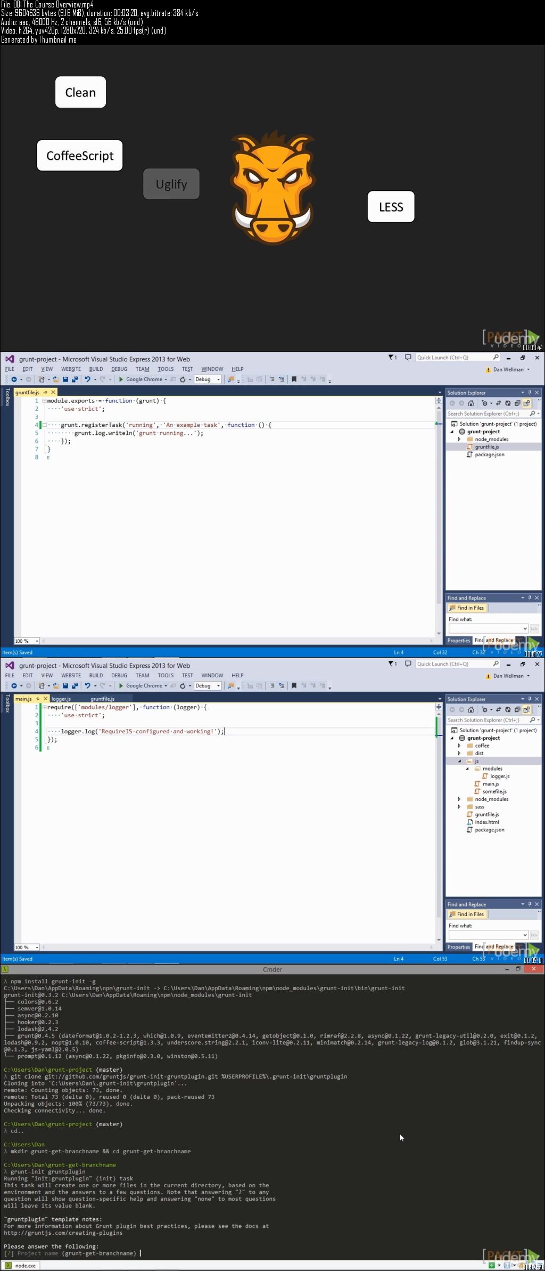
Task: Collapse js folder in main.js frame Solution Explorer
Action: [459, 761]
